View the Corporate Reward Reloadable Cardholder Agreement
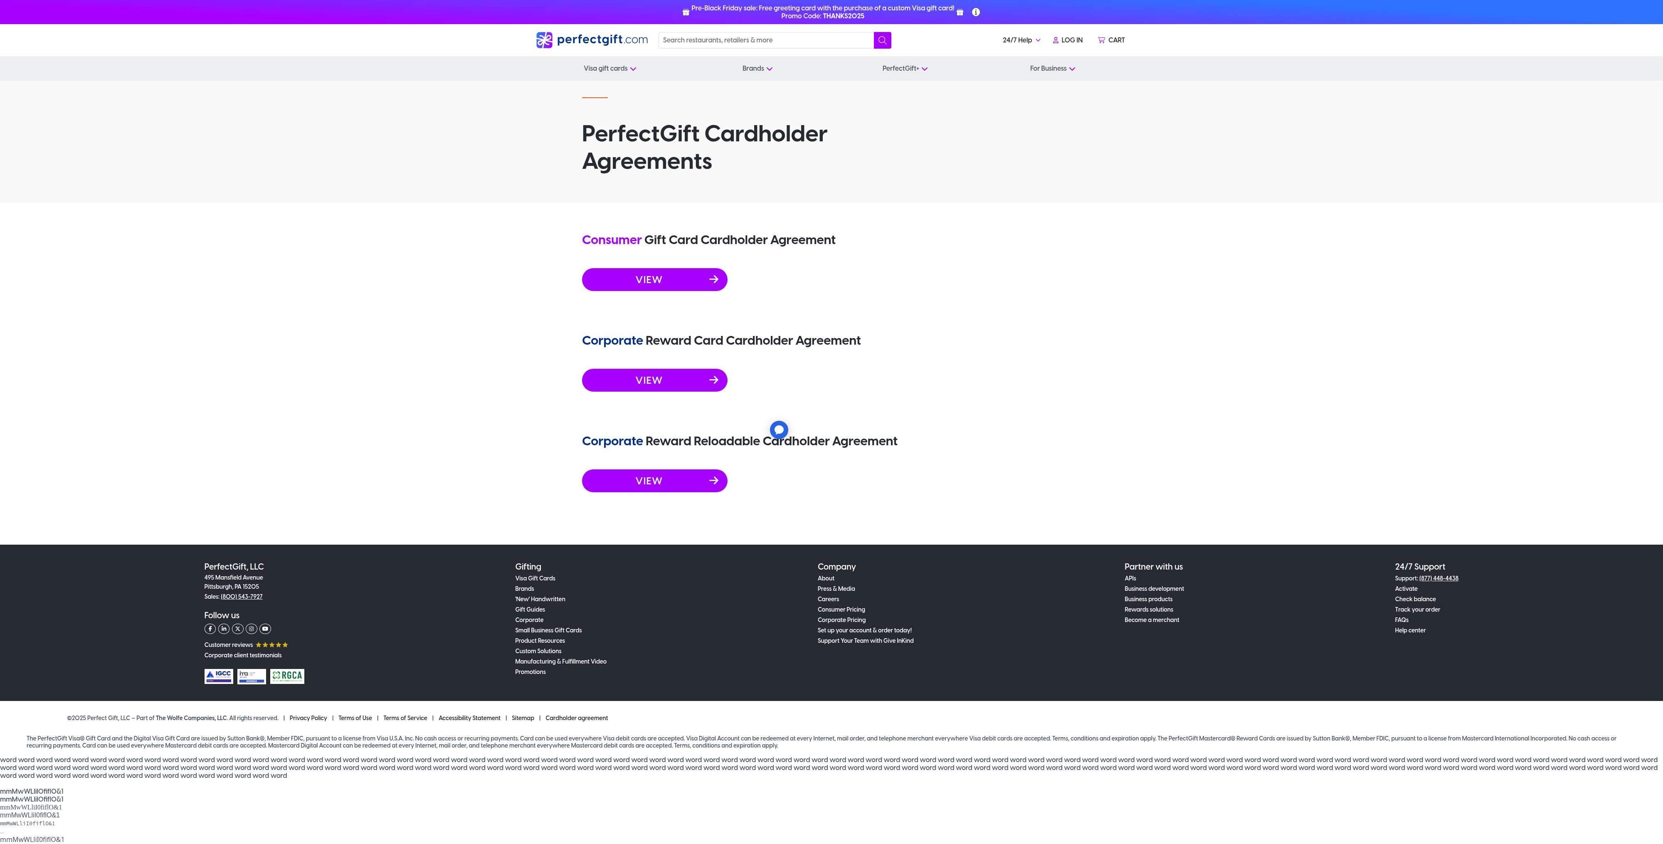 click(x=655, y=481)
